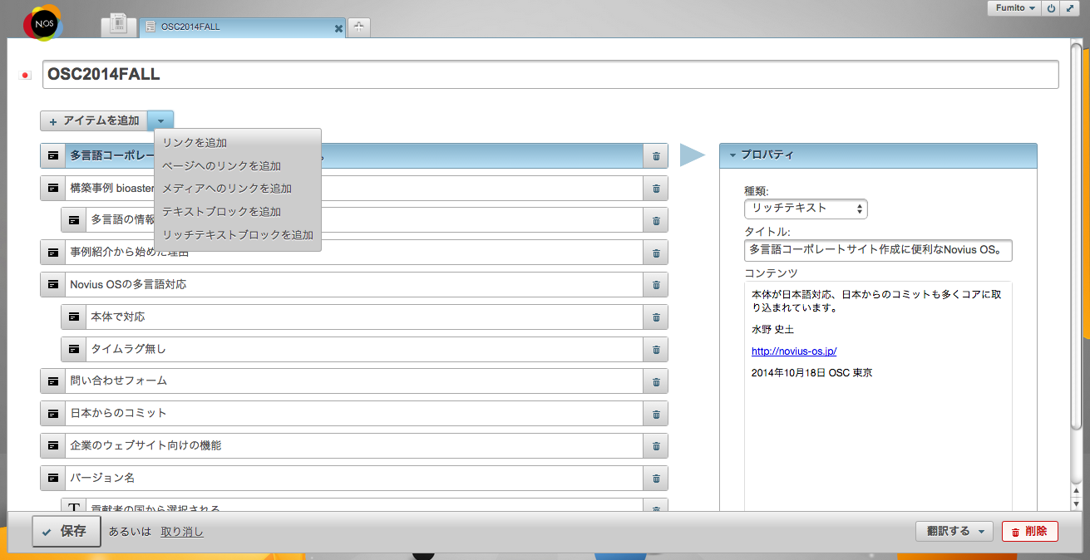The image size is (1090, 560).
Task: Select the 企業のウェブサイト向けの機能 item
Action: [354, 445]
